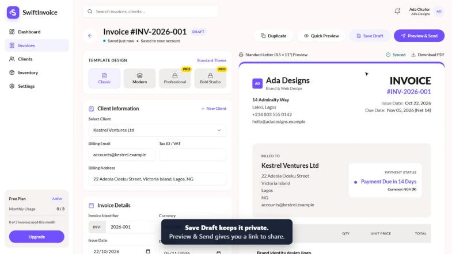This screenshot has width=452, height=254.
Task: Click the Upgrade button
Action: (37, 237)
